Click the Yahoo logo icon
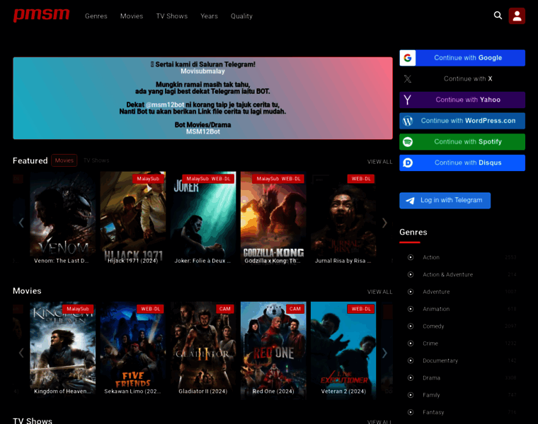Viewport: 538px width, 424px height. point(408,100)
